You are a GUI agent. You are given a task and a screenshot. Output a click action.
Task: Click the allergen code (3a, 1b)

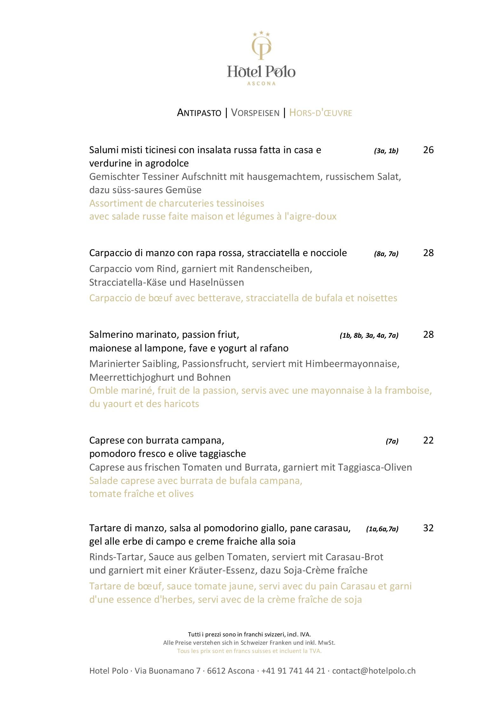pyautogui.click(x=386, y=151)
